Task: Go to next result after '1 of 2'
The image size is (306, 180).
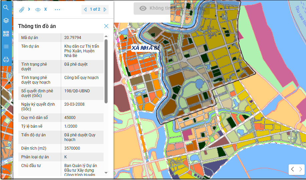Action: coord(105,9)
